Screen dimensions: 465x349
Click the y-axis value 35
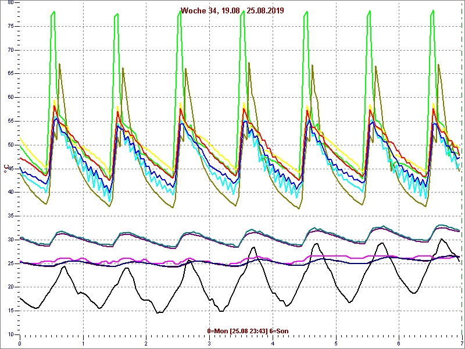10,216
